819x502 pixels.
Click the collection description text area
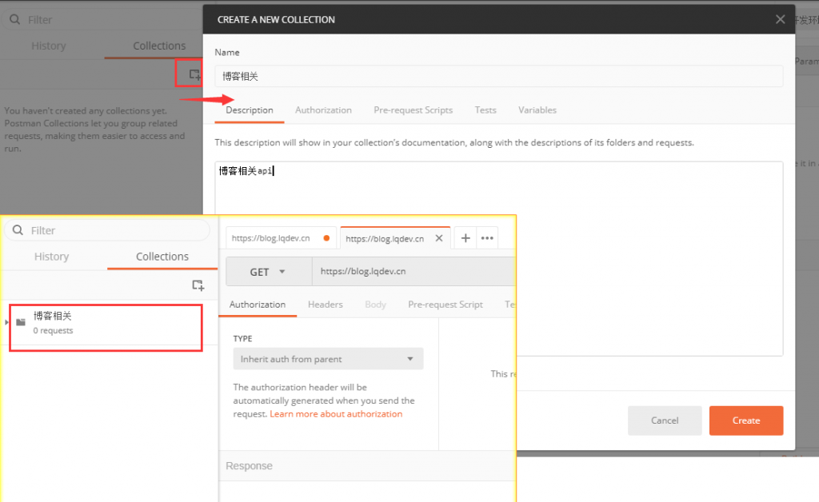(499, 259)
